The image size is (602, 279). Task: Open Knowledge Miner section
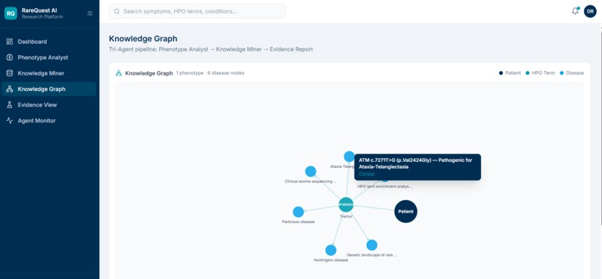(49, 73)
